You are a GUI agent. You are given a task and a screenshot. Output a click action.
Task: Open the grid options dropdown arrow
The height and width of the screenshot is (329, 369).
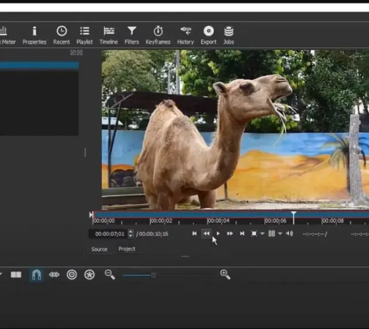280,234
